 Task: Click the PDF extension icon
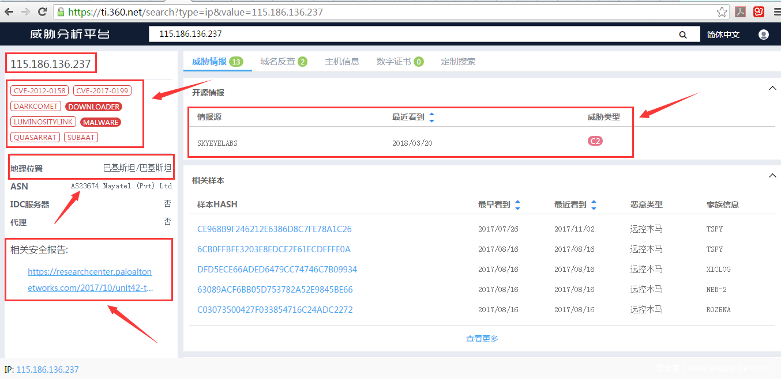(740, 12)
